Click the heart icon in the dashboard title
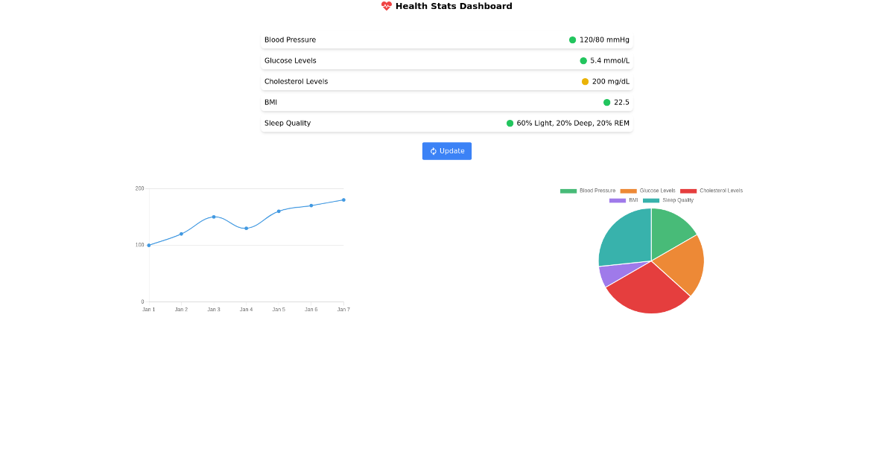 tap(386, 6)
